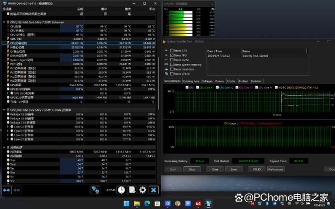Click Elapsed Time value field
The height and width of the screenshot is (209, 335).
(299, 161)
